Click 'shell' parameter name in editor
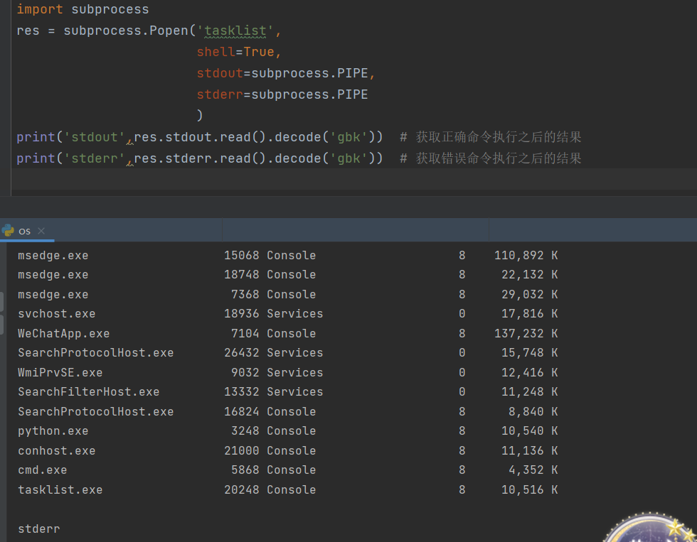Viewport: 697px width, 542px height. (x=216, y=52)
